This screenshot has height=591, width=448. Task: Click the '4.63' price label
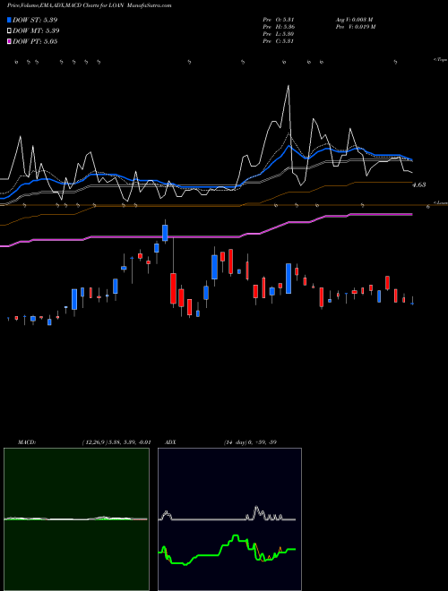click(x=419, y=184)
